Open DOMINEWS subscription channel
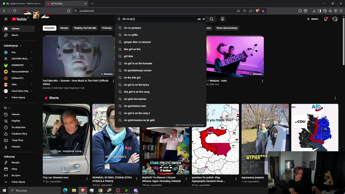 pos(18,65)
